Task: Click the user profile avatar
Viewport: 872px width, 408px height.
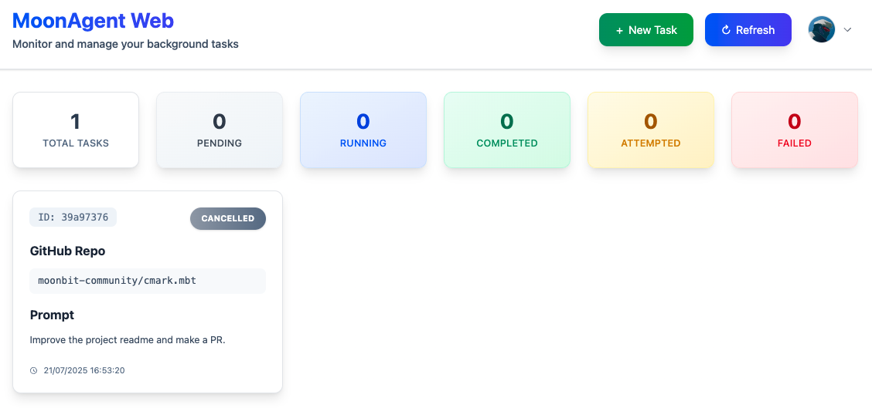Action: [822, 30]
